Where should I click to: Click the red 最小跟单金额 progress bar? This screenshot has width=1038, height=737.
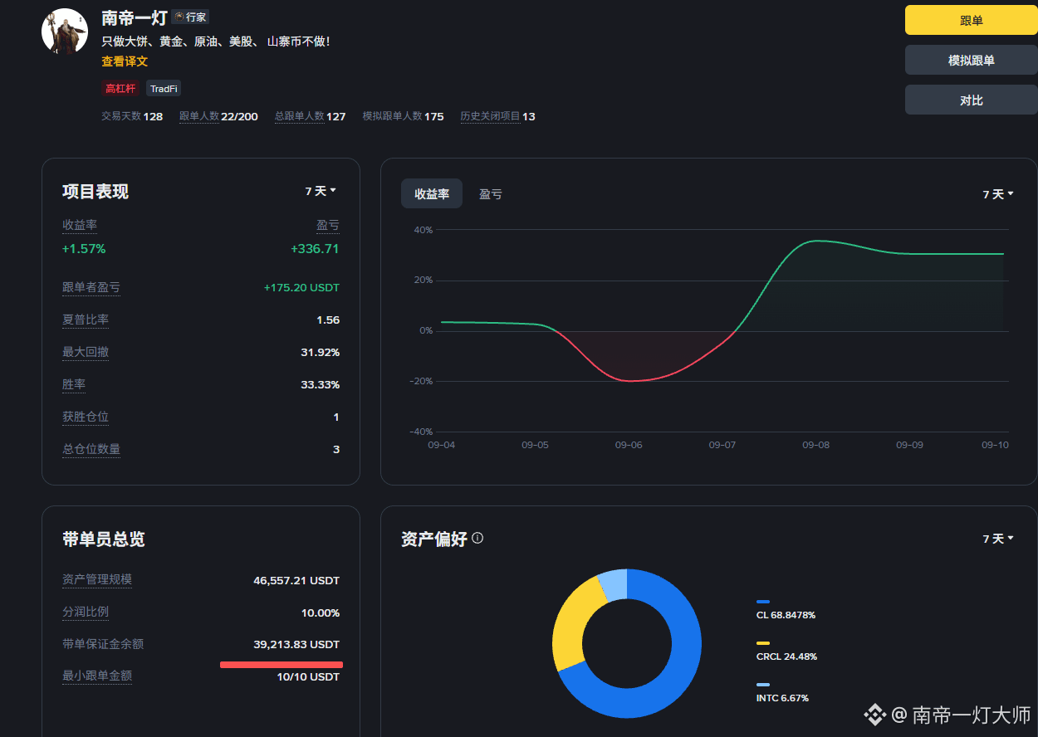pyautogui.click(x=282, y=664)
